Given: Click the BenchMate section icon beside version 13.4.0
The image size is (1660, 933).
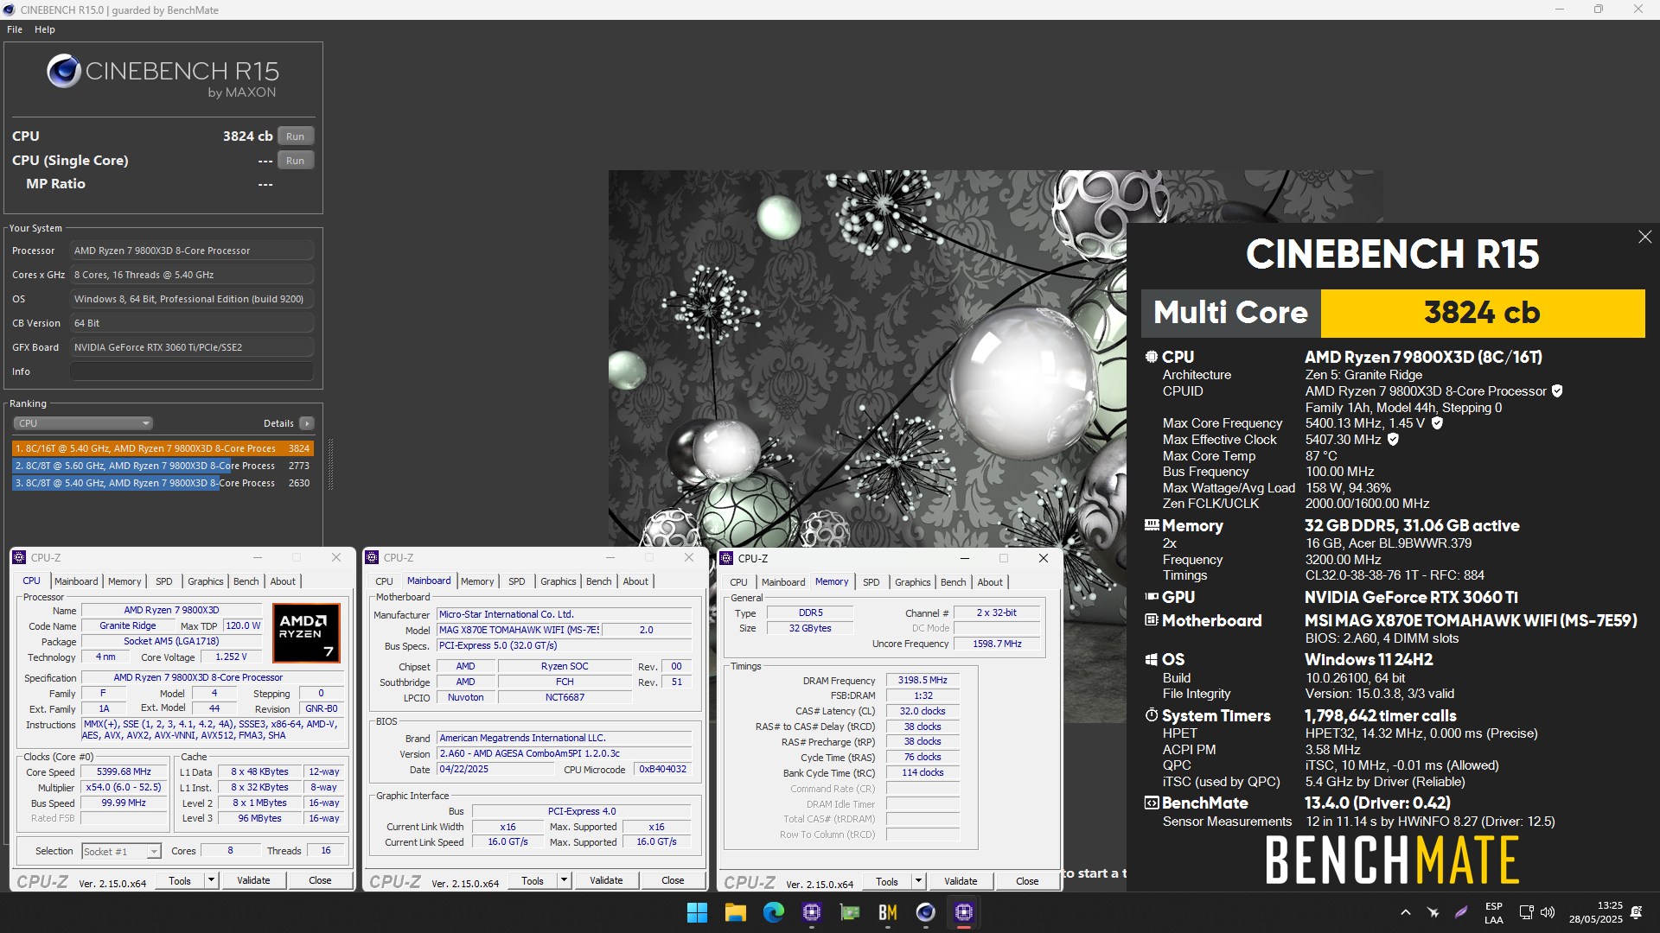Looking at the screenshot, I should click(1152, 803).
